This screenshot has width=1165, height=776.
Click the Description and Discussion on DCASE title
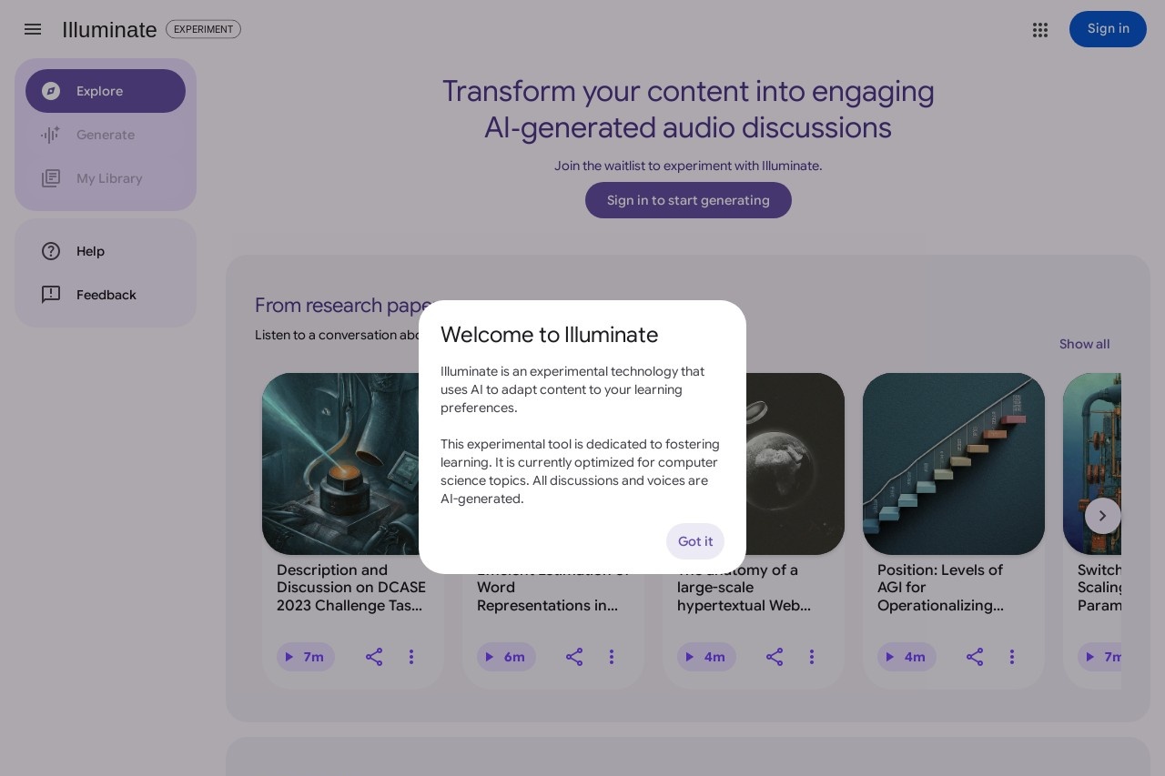click(350, 588)
